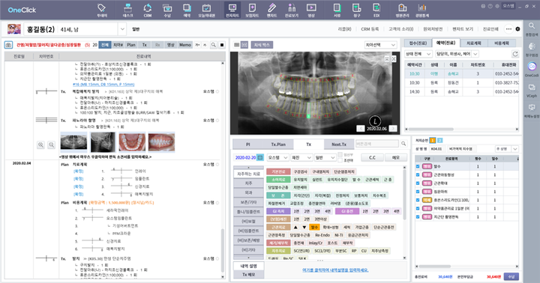The height and width of the screenshot is (283, 540).
Task: Toggle checkbox for the orange-tagged list row
Action: click(418, 200)
